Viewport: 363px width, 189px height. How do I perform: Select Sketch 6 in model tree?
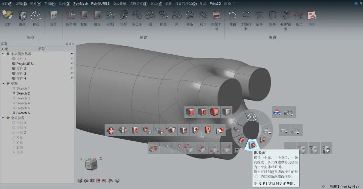click(x=23, y=113)
